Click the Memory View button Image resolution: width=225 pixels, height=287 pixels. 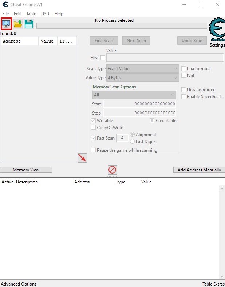[x=26, y=170]
